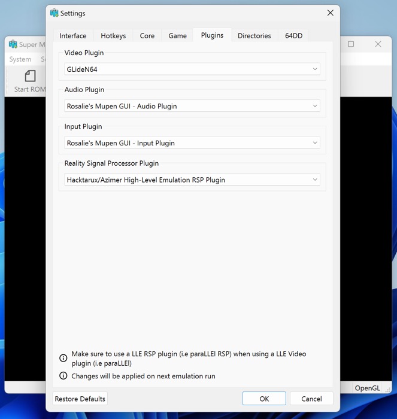The height and width of the screenshot is (419, 397).
Task: Open the Input Plugin dropdown
Action: tap(192, 143)
